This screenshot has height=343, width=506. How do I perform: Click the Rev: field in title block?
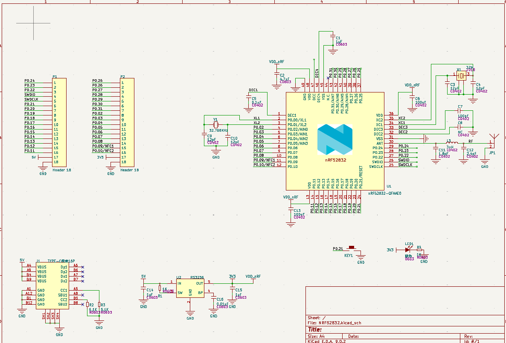pos(468,336)
